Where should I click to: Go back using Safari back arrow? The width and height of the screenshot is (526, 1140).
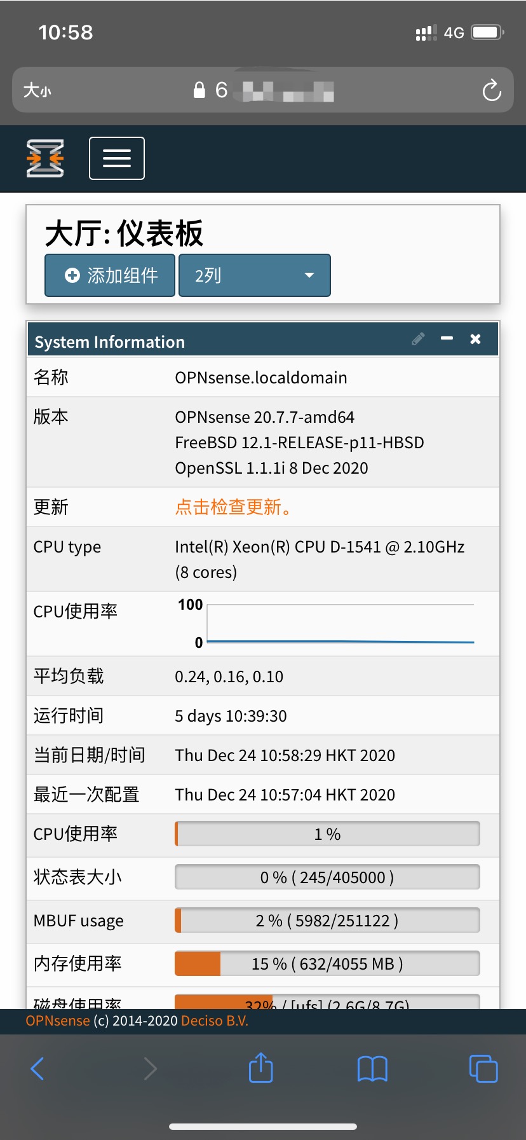click(x=37, y=1069)
